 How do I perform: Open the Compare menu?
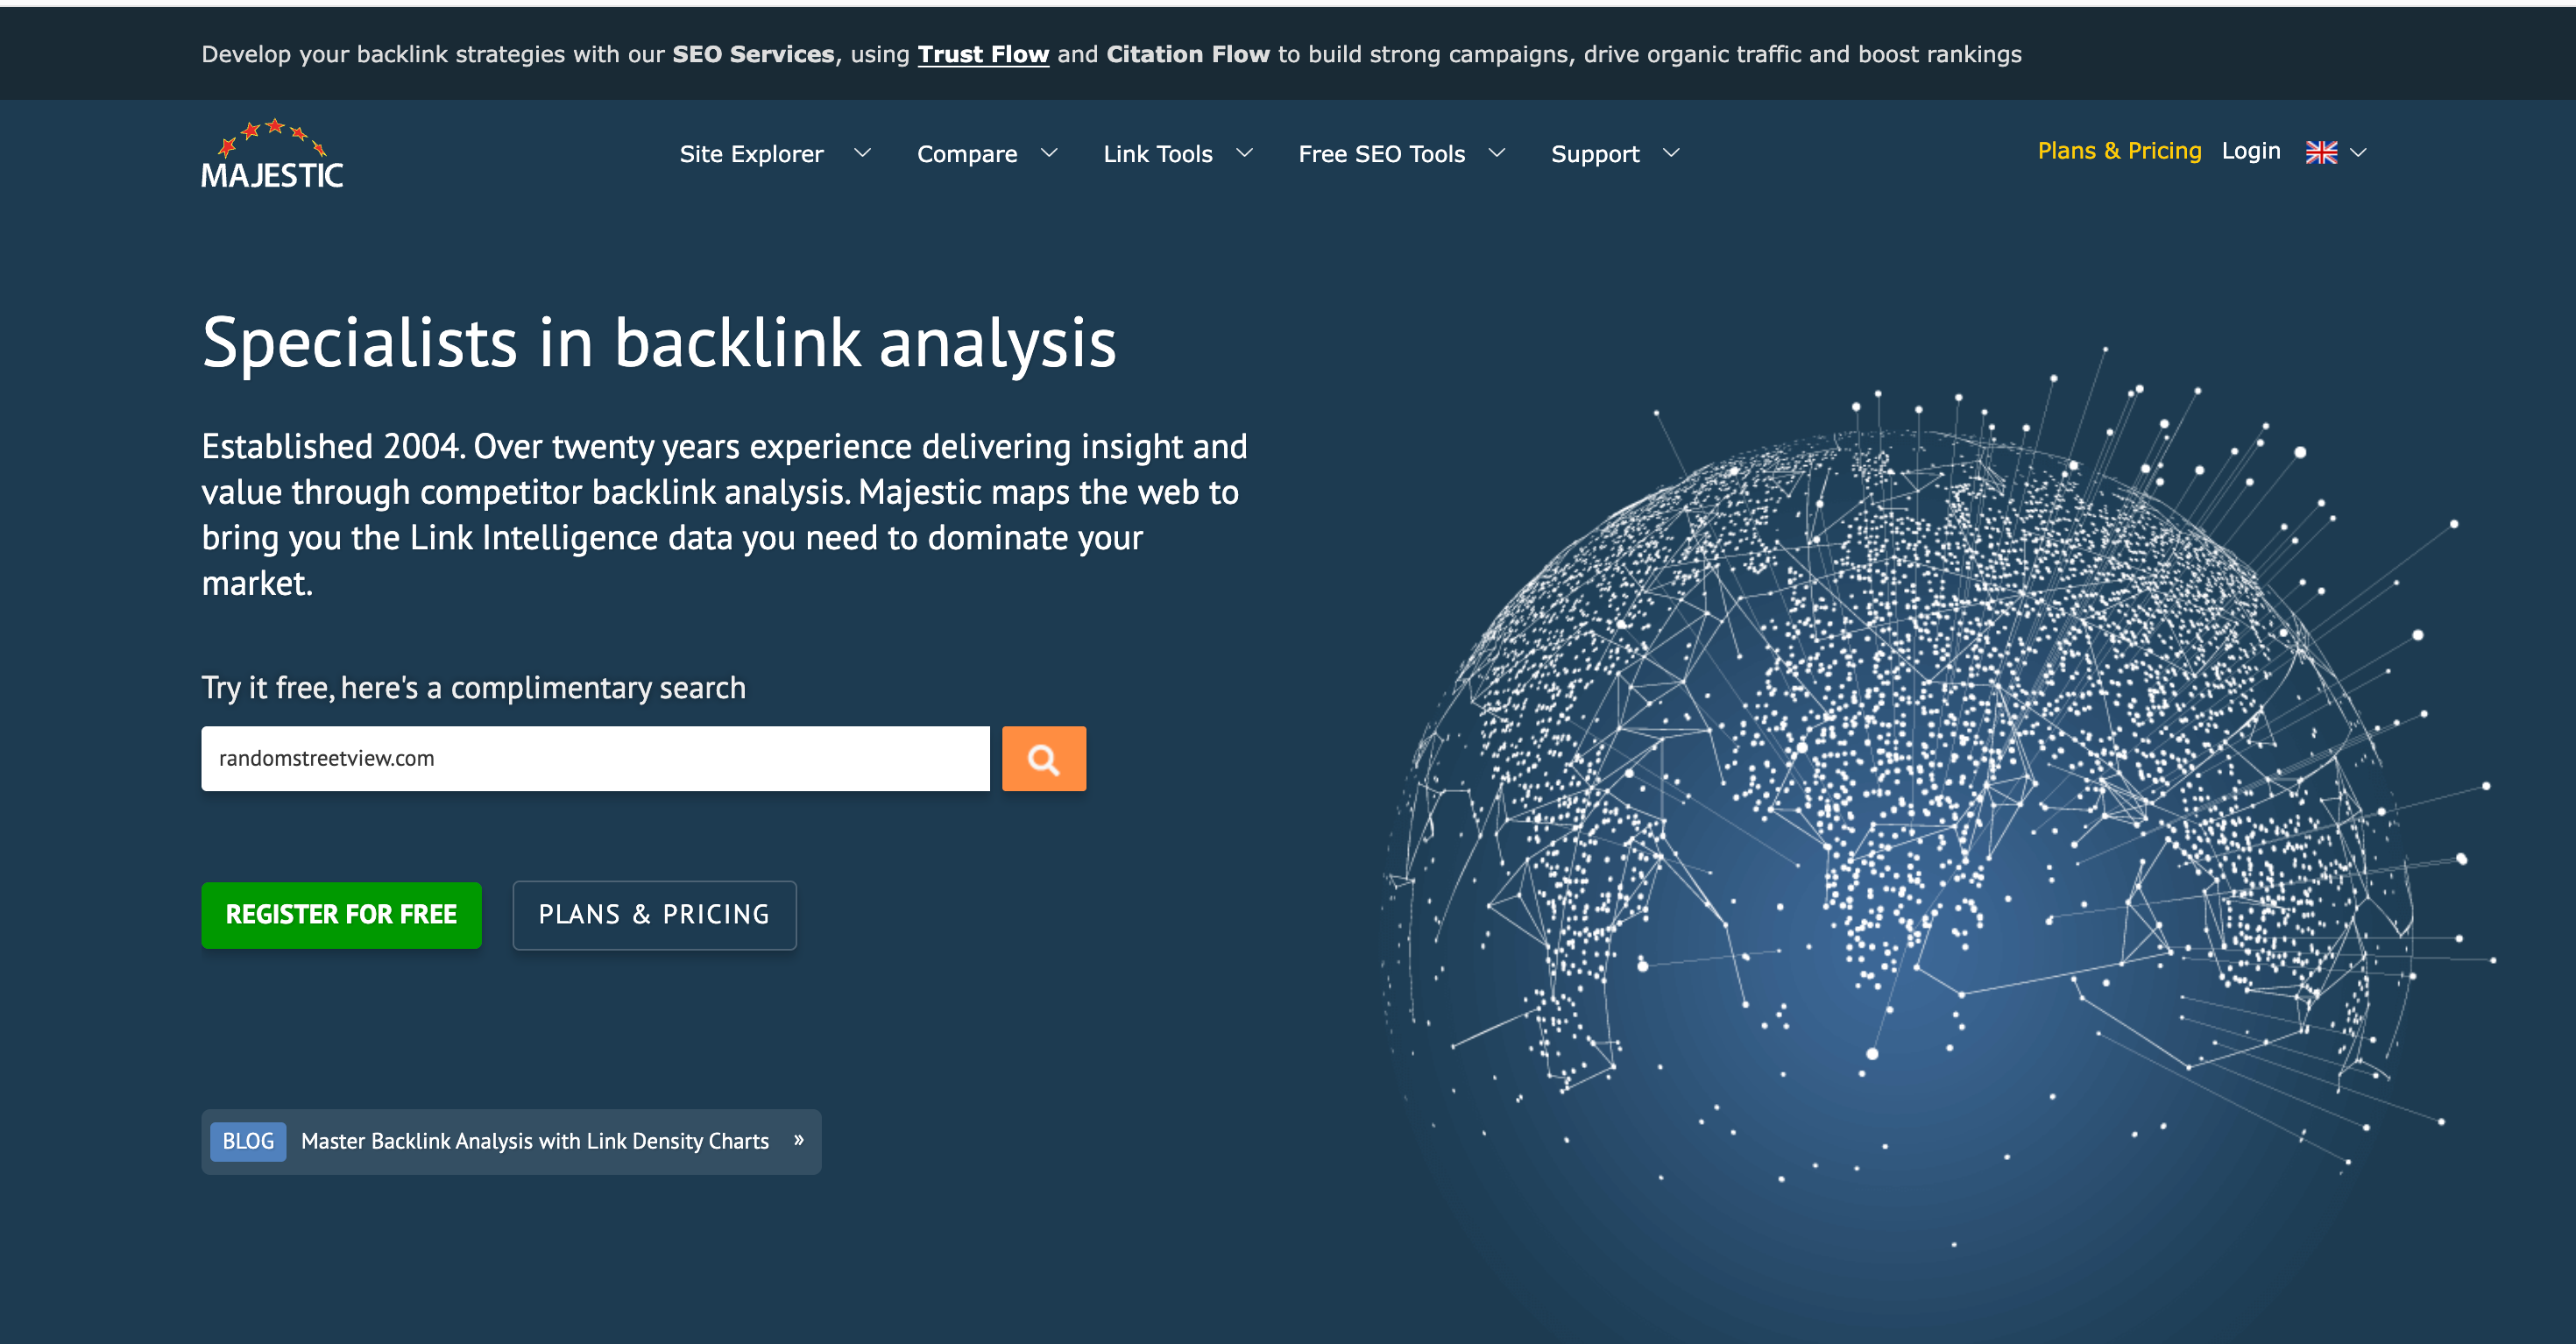point(967,154)
